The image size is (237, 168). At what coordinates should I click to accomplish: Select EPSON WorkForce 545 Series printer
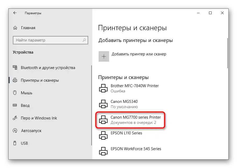tap(136, 149)
